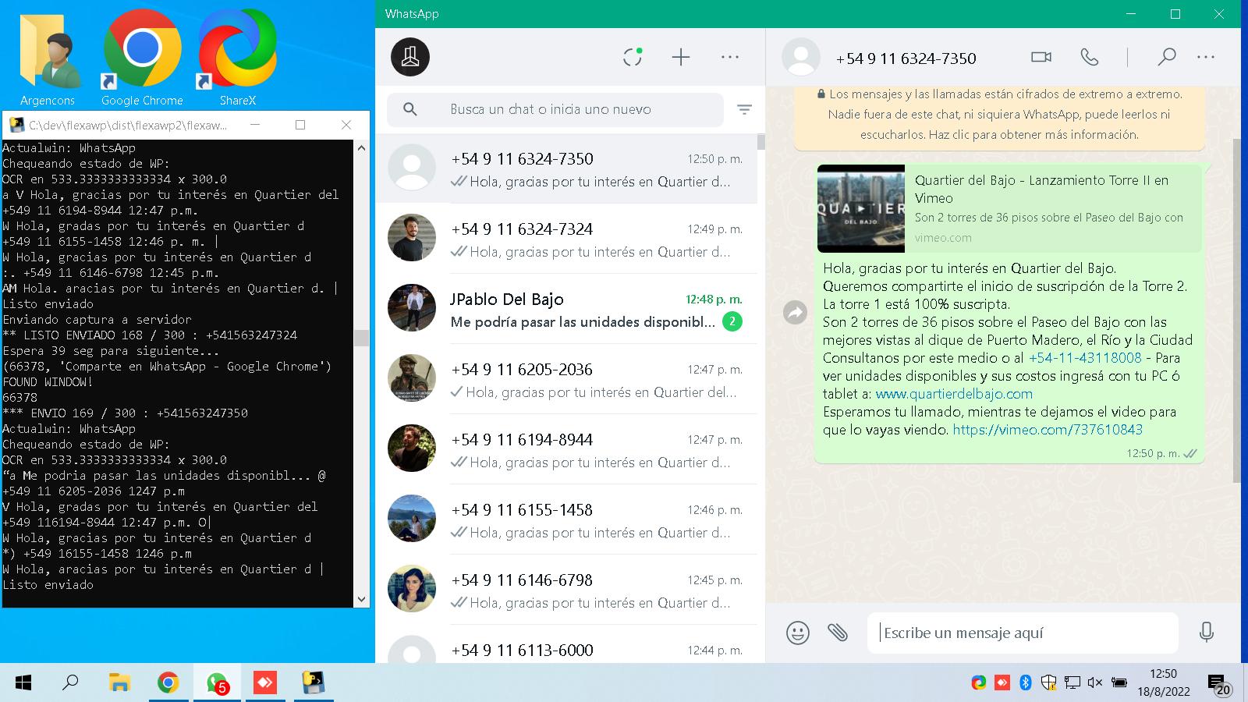
Task: Open the Quartier del Bajo link preview title
Action: pyautogui.click(x=1041, y=189)
